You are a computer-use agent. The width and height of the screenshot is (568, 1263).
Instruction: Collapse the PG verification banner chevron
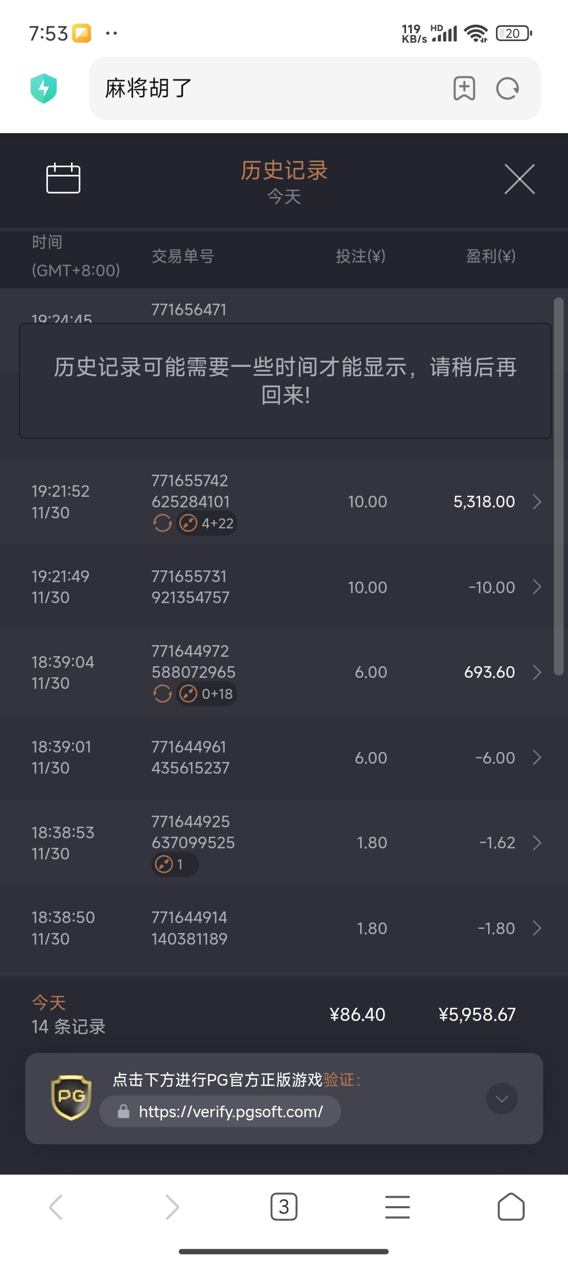[502, 1098]
